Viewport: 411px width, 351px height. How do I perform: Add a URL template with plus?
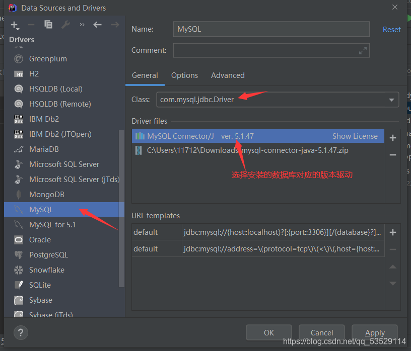pyautogui.click(x=393, y=232)
